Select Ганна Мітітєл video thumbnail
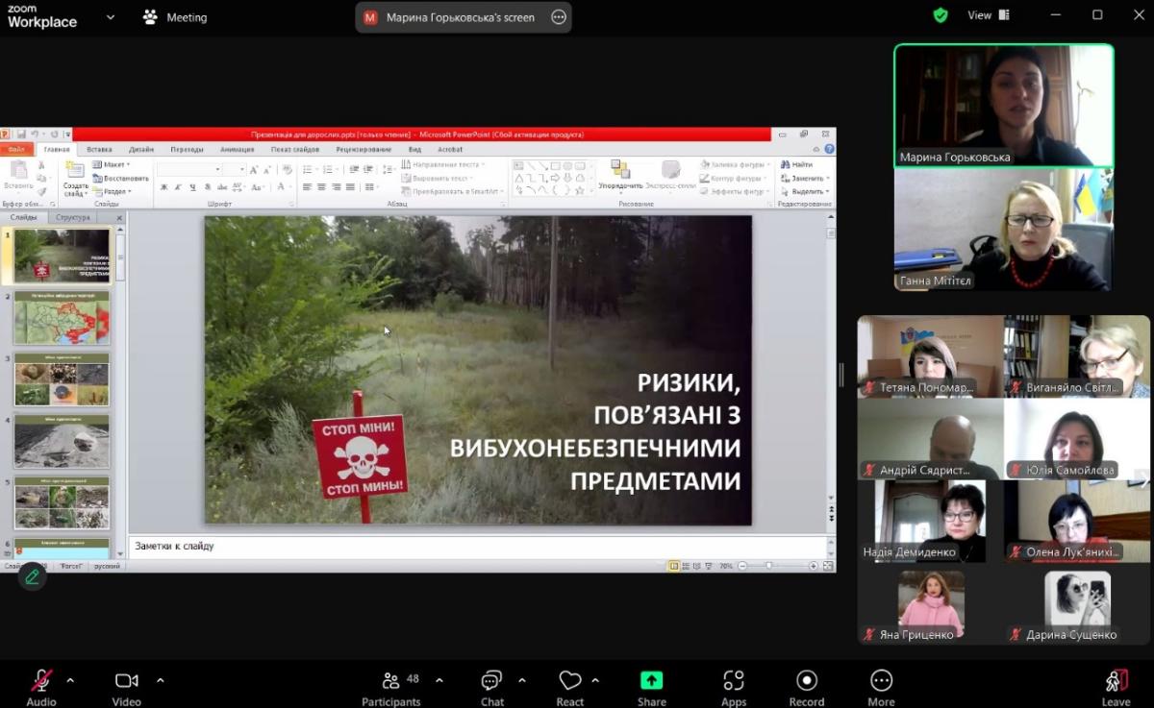The width and height of the screenshot is (1154, 708). coord(1003,231)
